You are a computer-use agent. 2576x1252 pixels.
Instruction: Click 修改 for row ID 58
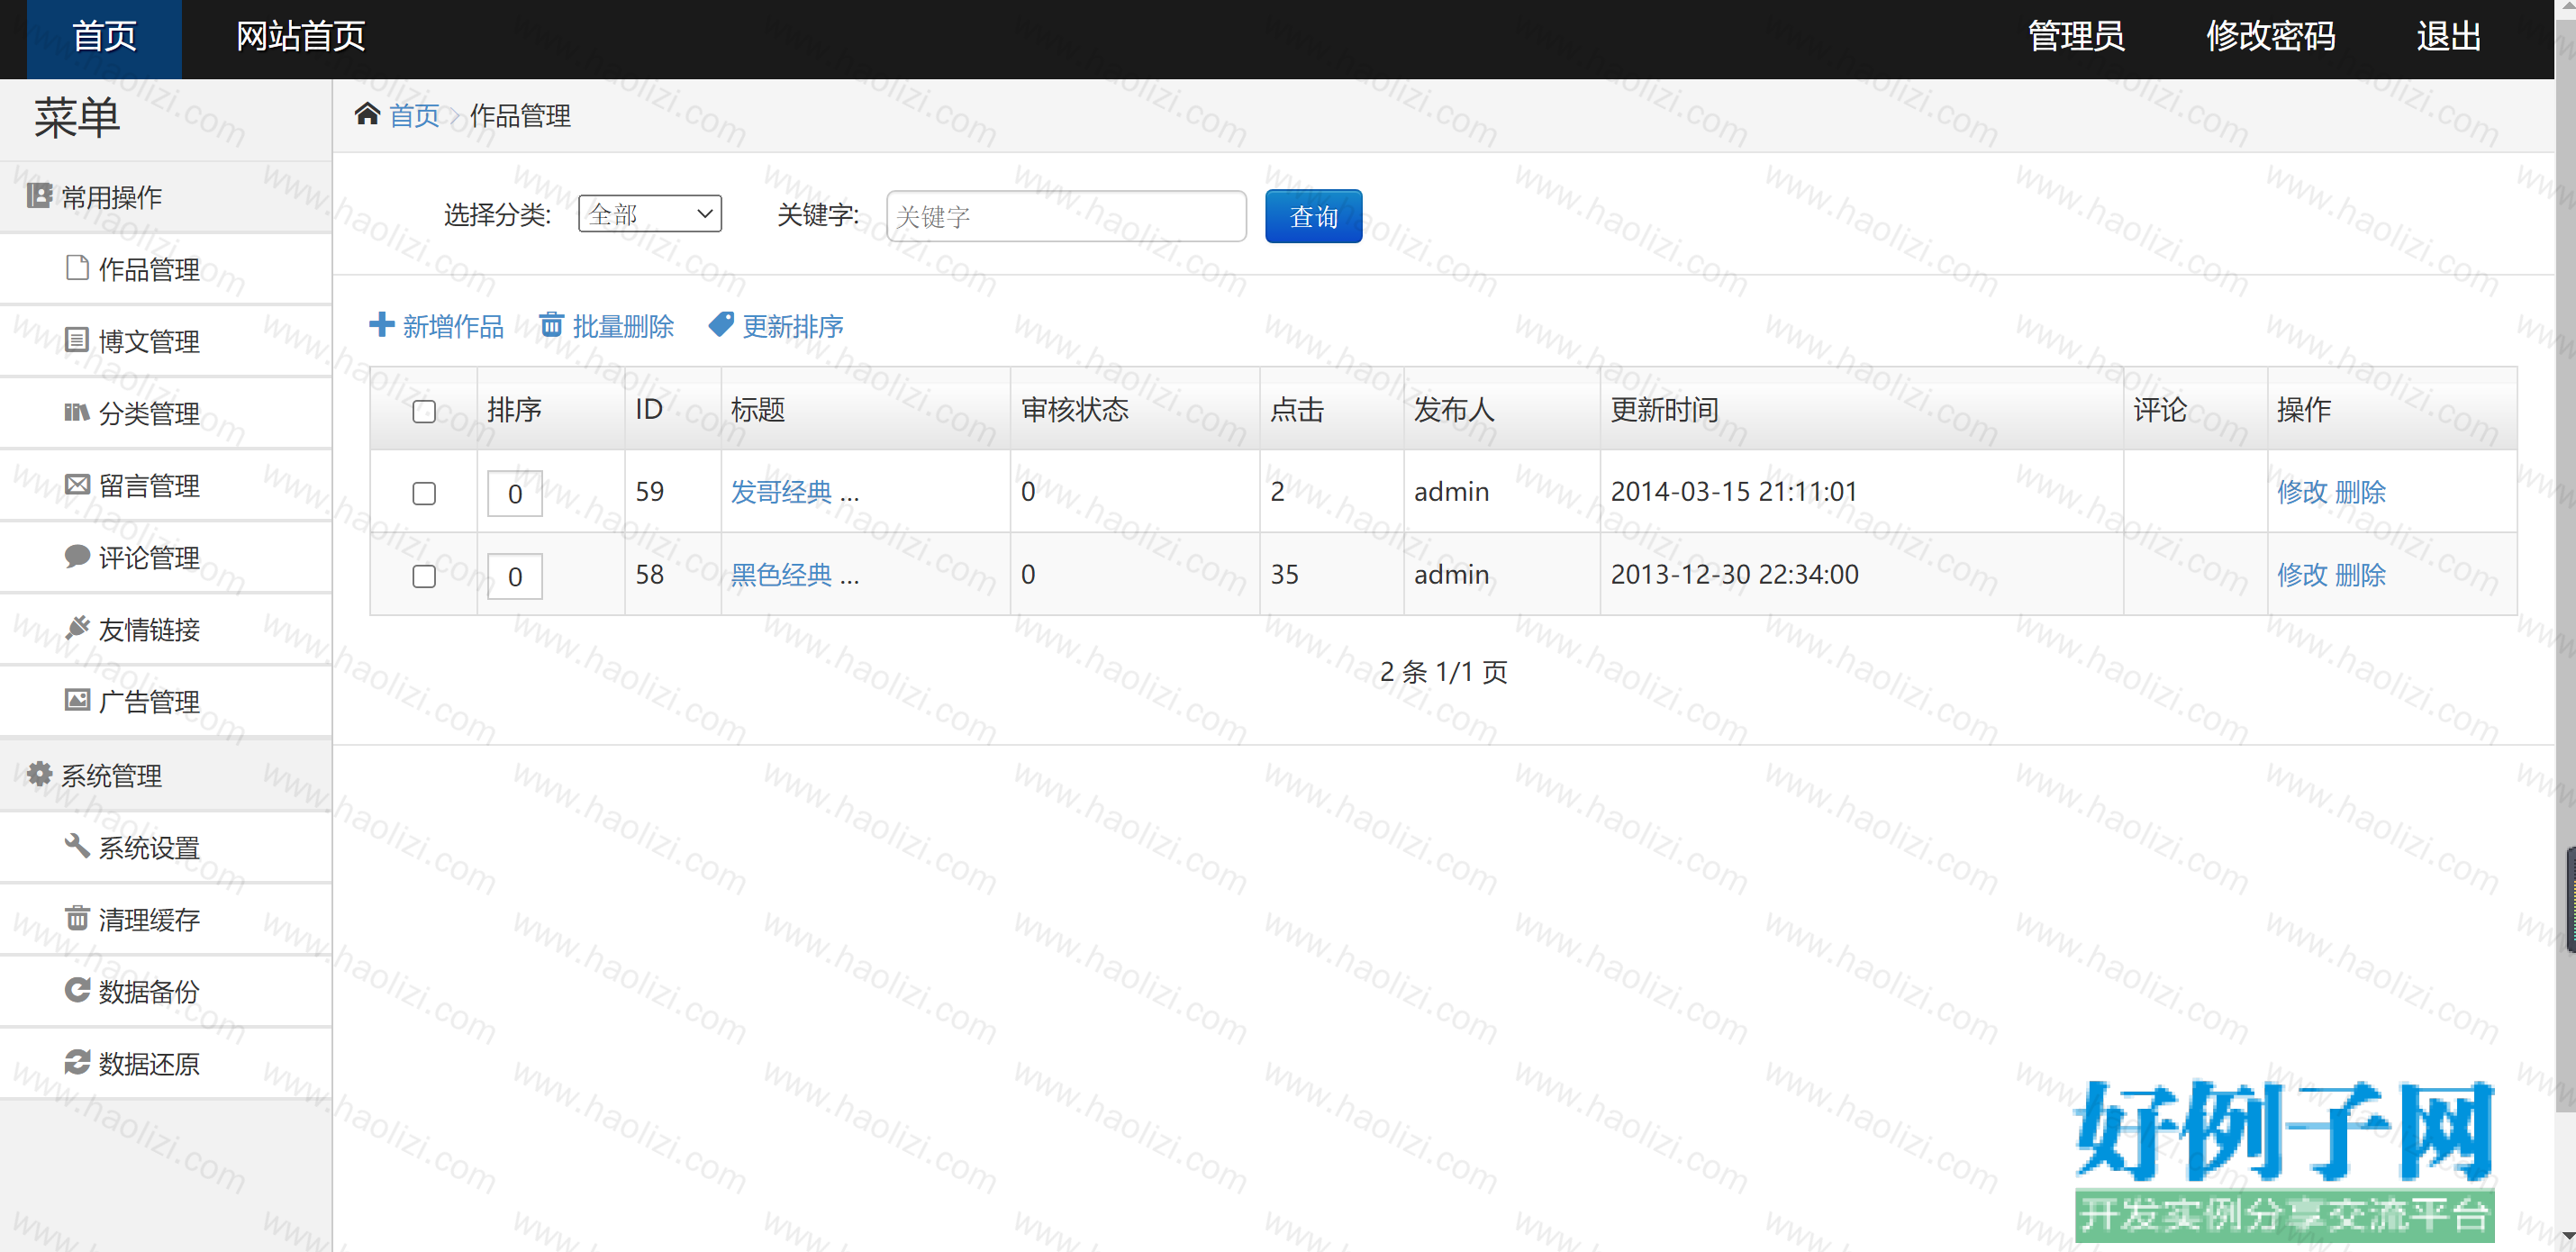(x=2302, y=575)
